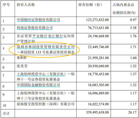The image size is (139, 118).
Task: Select the percentage 8.97
Action: point(133,20)
